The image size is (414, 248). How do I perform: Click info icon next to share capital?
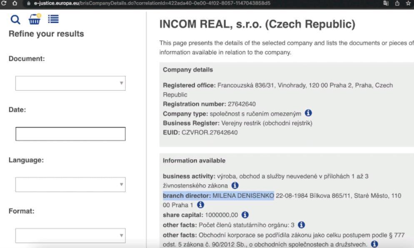pyautogui.click(x=245, y=215)
